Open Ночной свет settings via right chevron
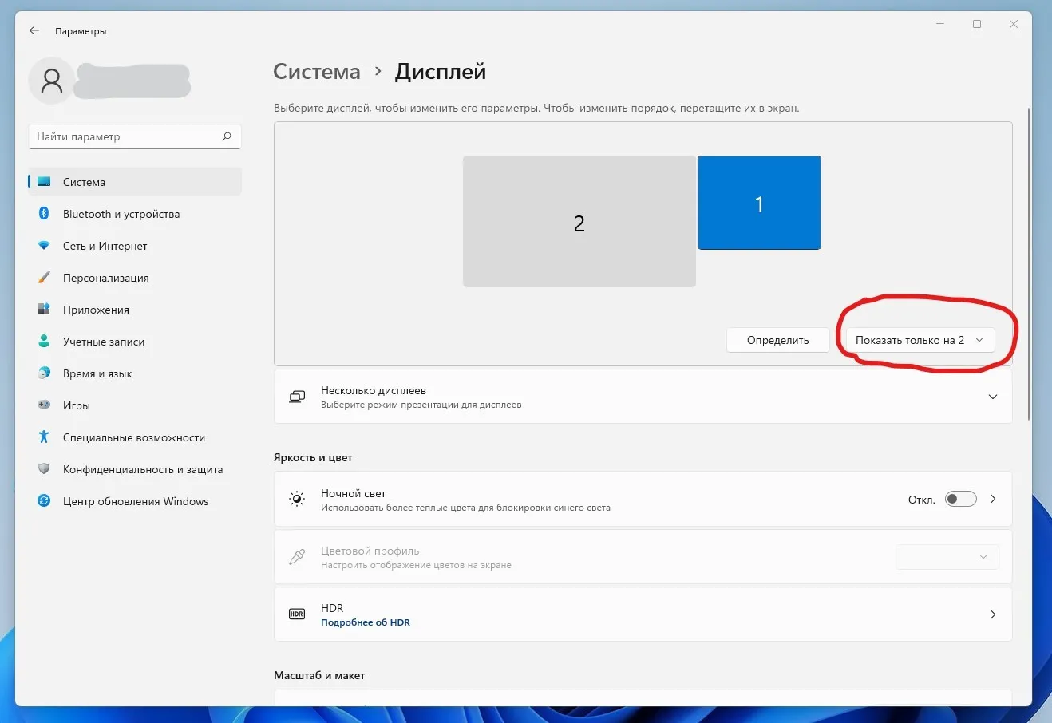The height and width of the screenshot is (723, 1052). 993,499
